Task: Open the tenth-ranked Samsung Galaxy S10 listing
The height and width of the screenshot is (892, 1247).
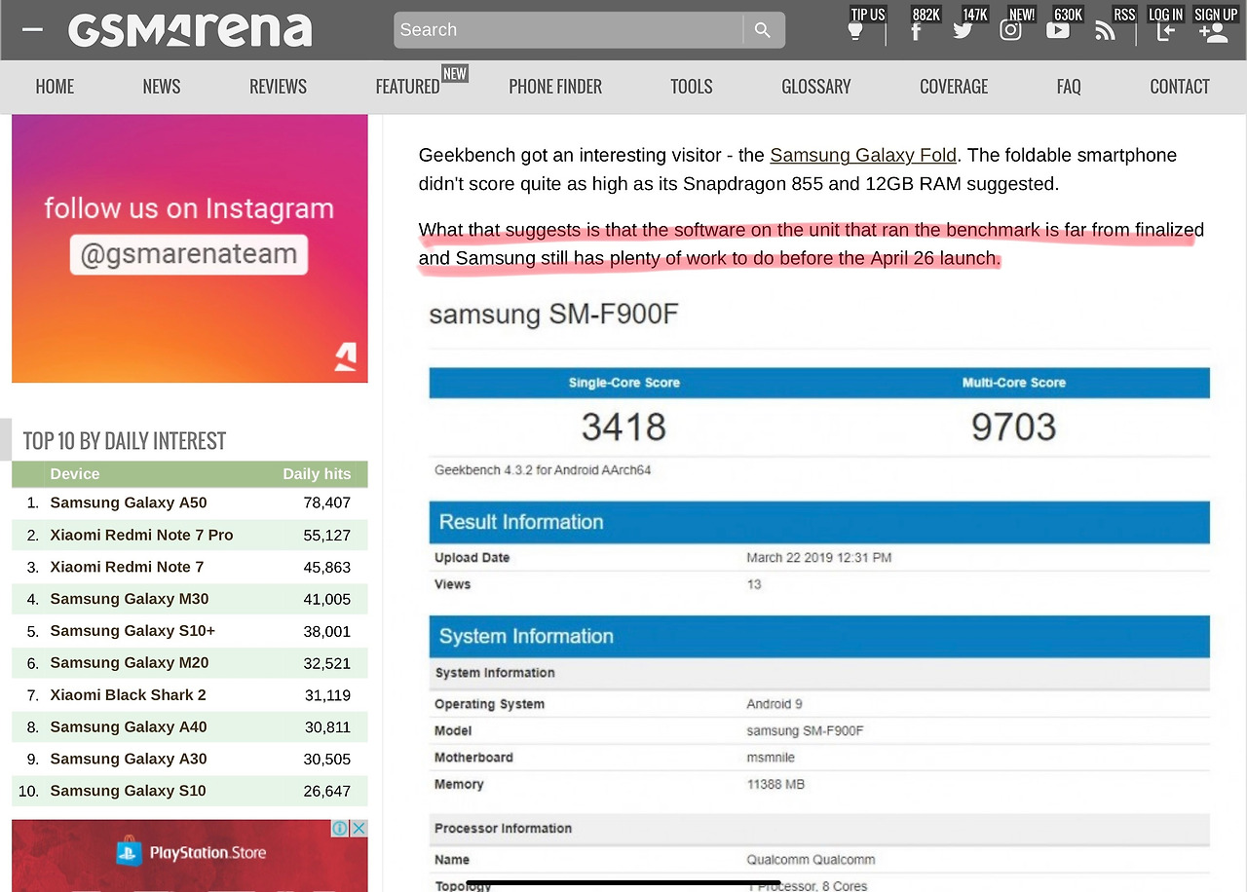Action: (x=128, y=791)
